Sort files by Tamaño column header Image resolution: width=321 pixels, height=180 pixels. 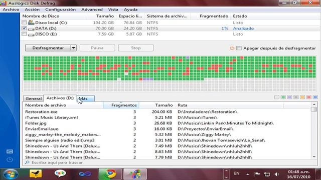click(157, 105)
